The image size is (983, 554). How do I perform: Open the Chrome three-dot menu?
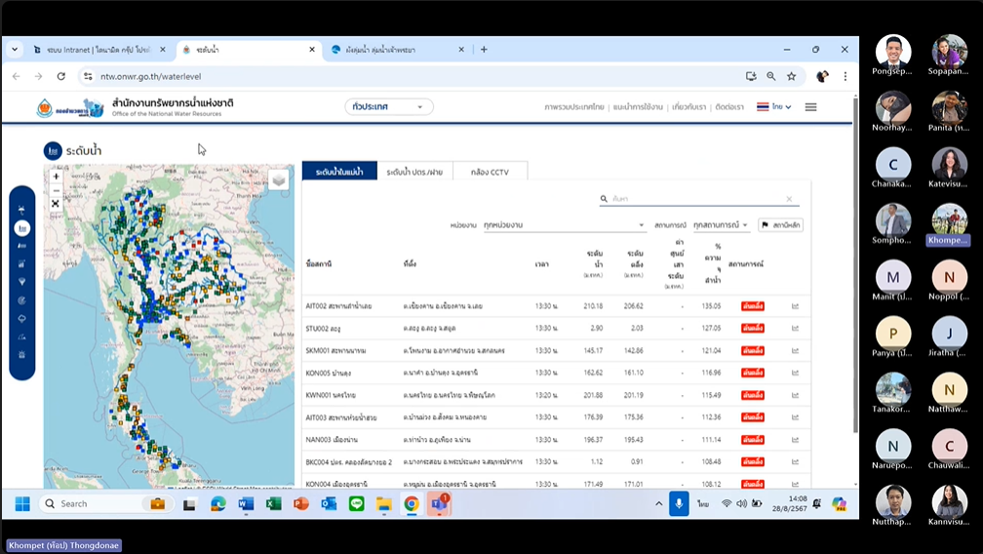(x=845, y=76)
